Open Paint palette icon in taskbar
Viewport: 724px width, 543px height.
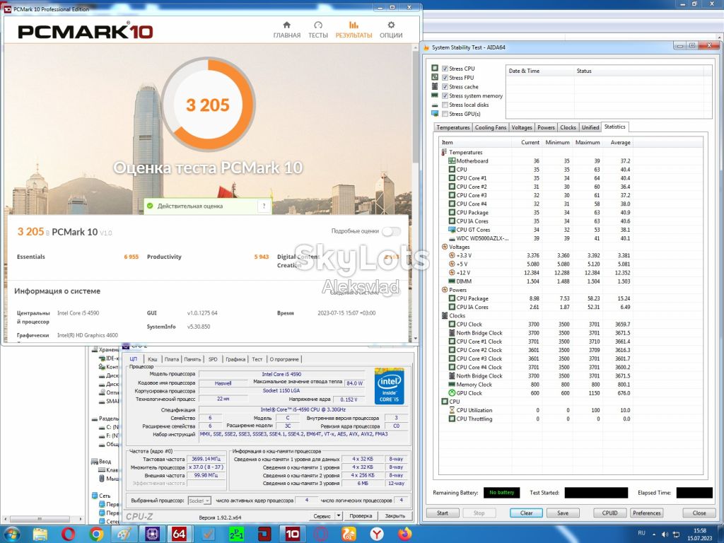(124, 535)
